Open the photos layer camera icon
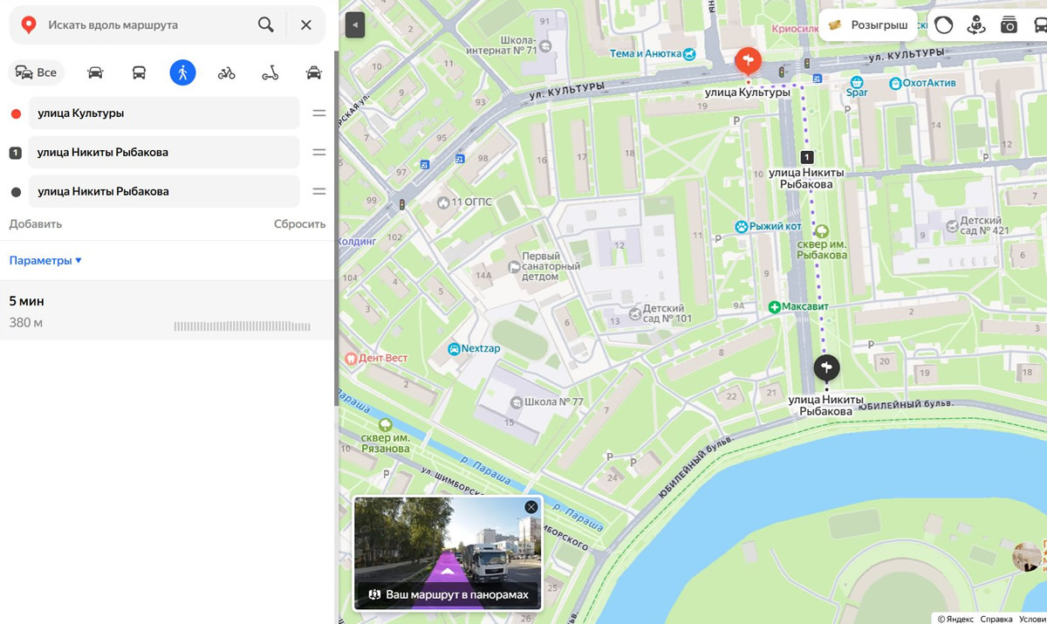The width and height of the screenshot is (1047, 624). coord(1009,25)
